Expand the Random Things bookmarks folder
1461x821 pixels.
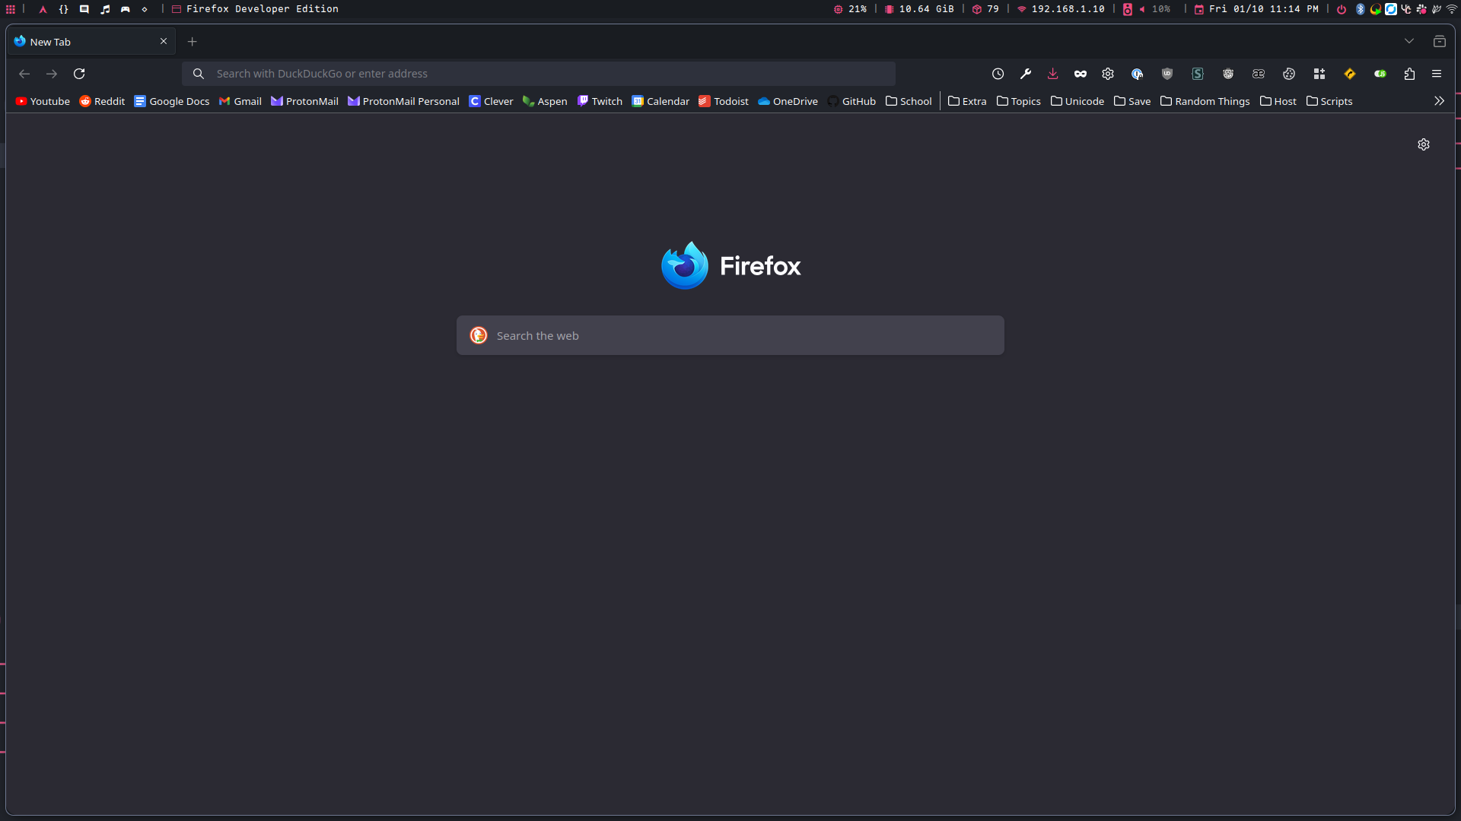pos(1205,101)
